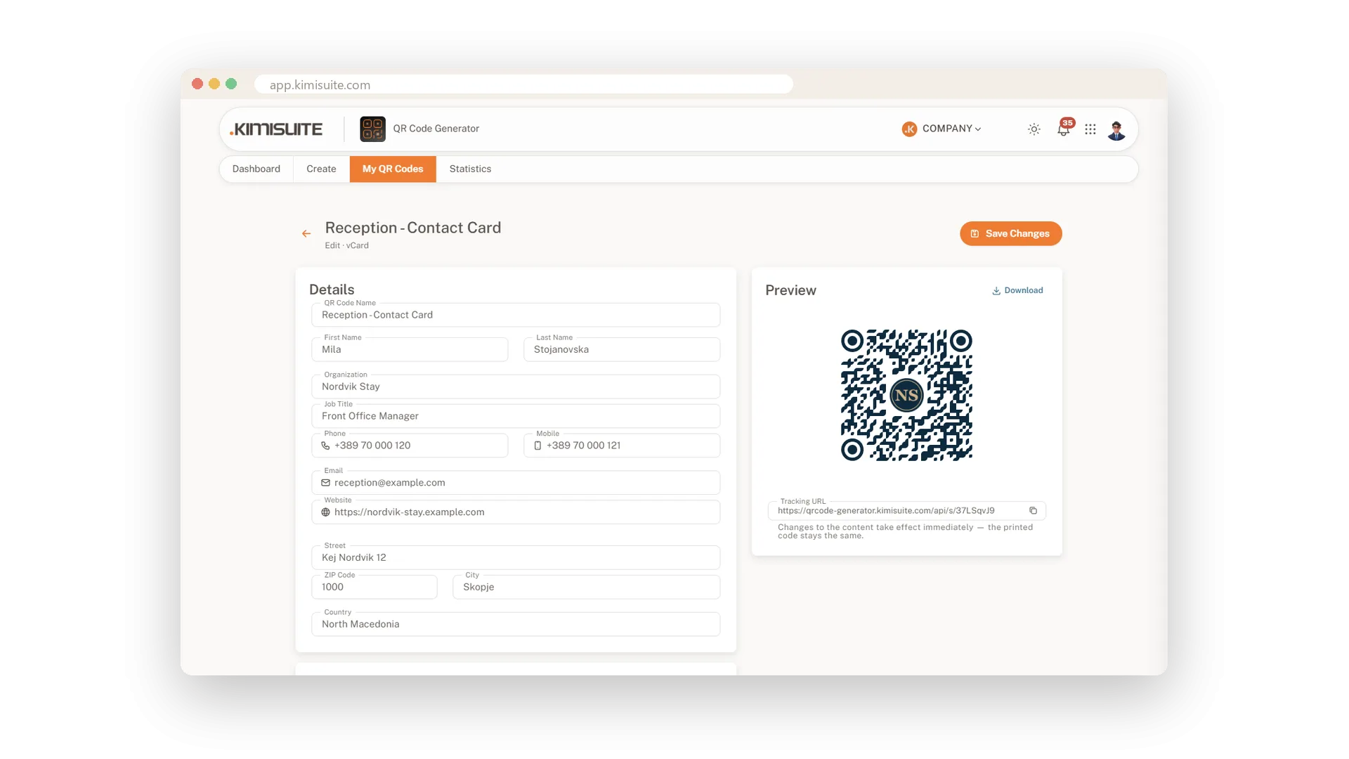Click the Website URL field
Screen dimensions: 1349x759
pyautogui.click(x=516, y=512)
